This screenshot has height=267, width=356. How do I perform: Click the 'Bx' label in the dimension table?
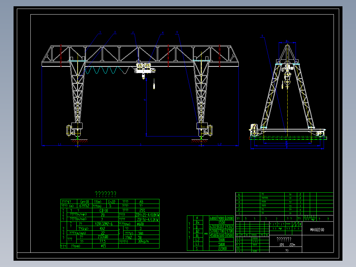(x=197, y=222)
